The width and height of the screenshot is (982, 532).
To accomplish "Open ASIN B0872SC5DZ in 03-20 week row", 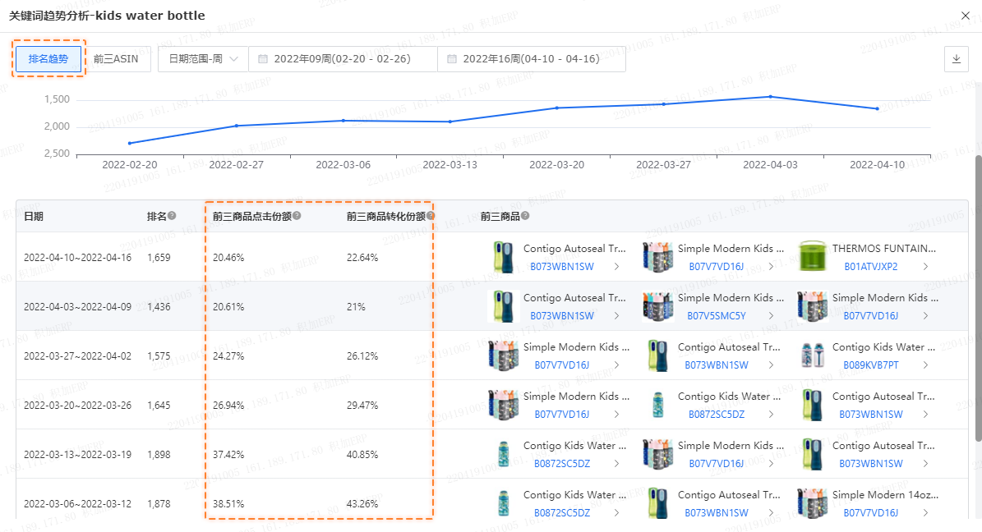I will coord(717,415).
